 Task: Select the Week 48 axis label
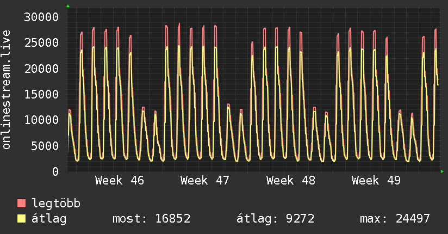(291, 180)
